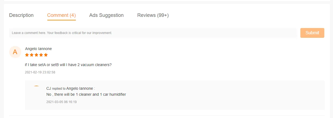Screen dimensions: 333x118
Task: Click the fourth rating star
Action: [x=41, y=55]
